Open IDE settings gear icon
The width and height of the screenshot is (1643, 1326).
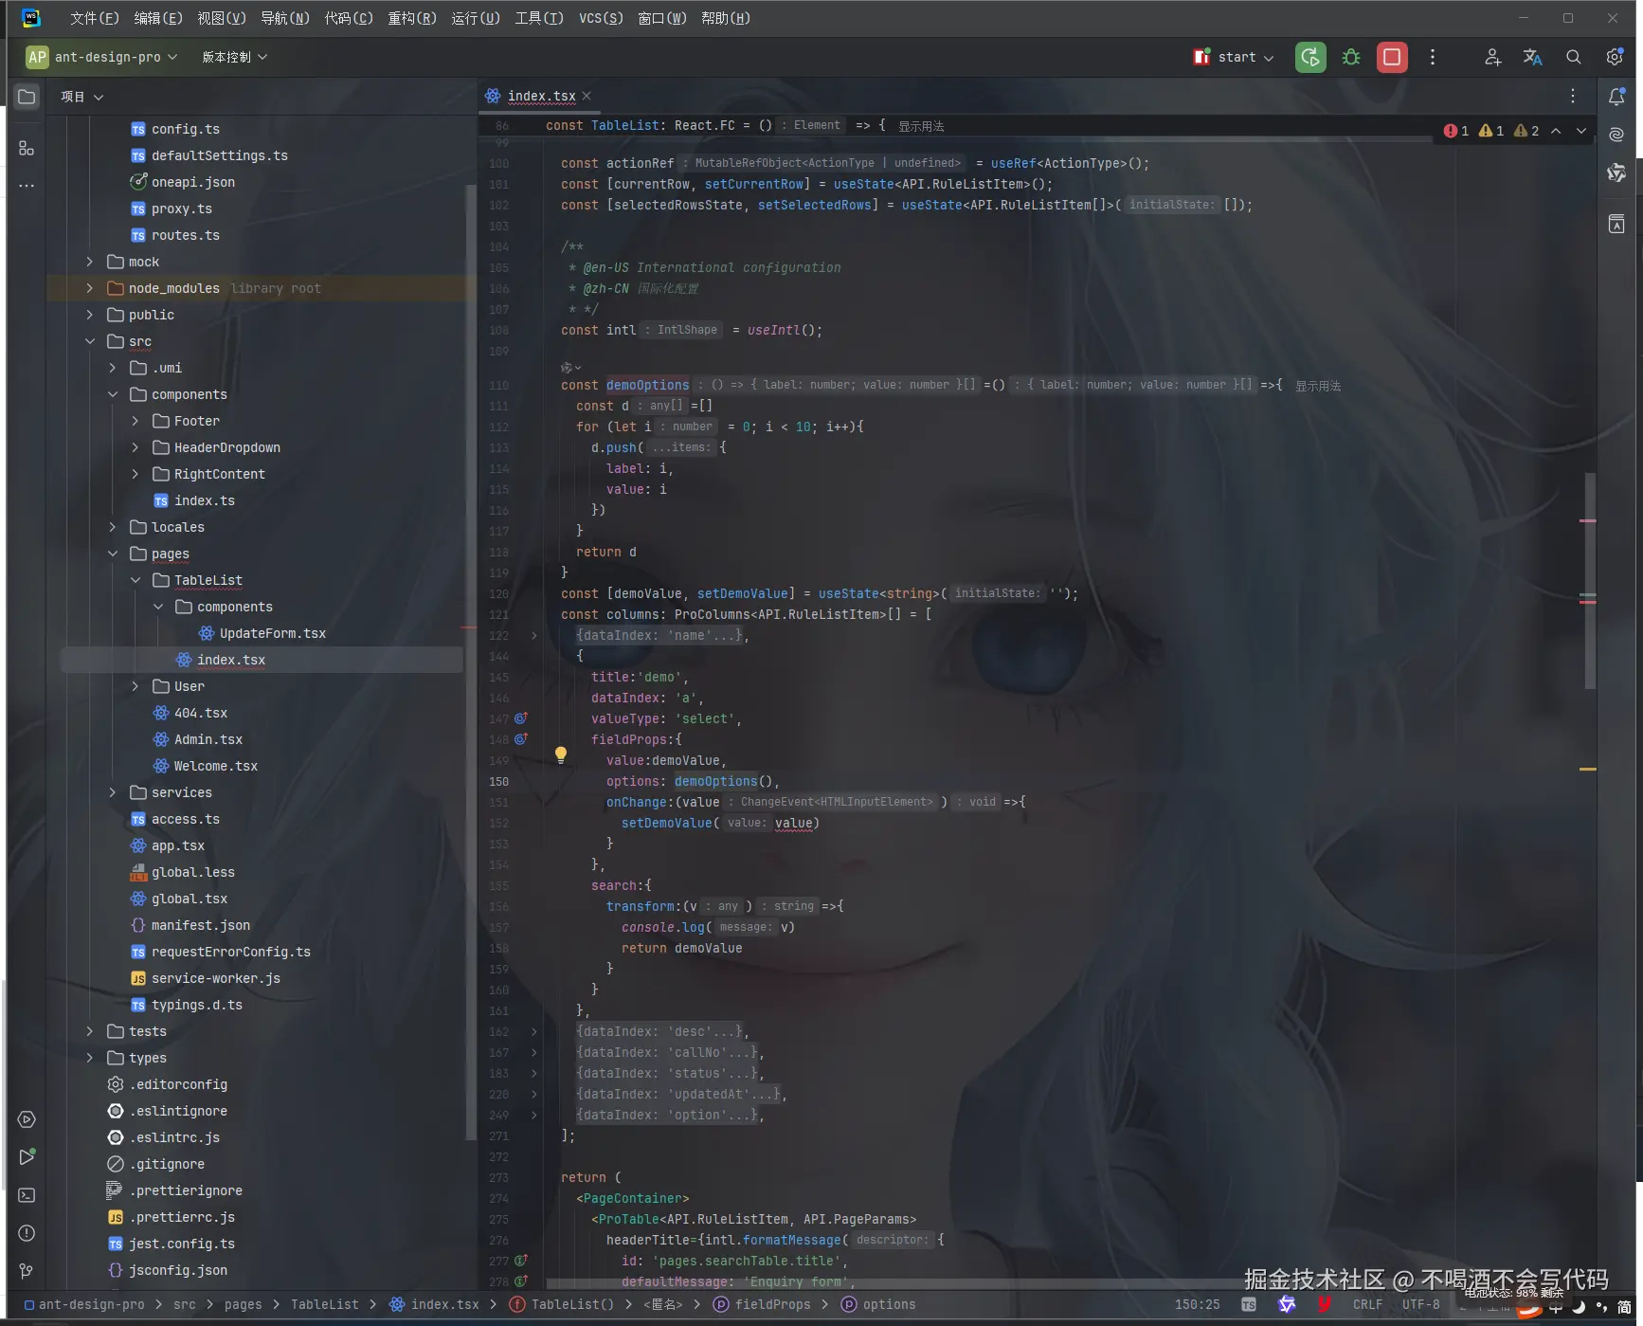1615,57
